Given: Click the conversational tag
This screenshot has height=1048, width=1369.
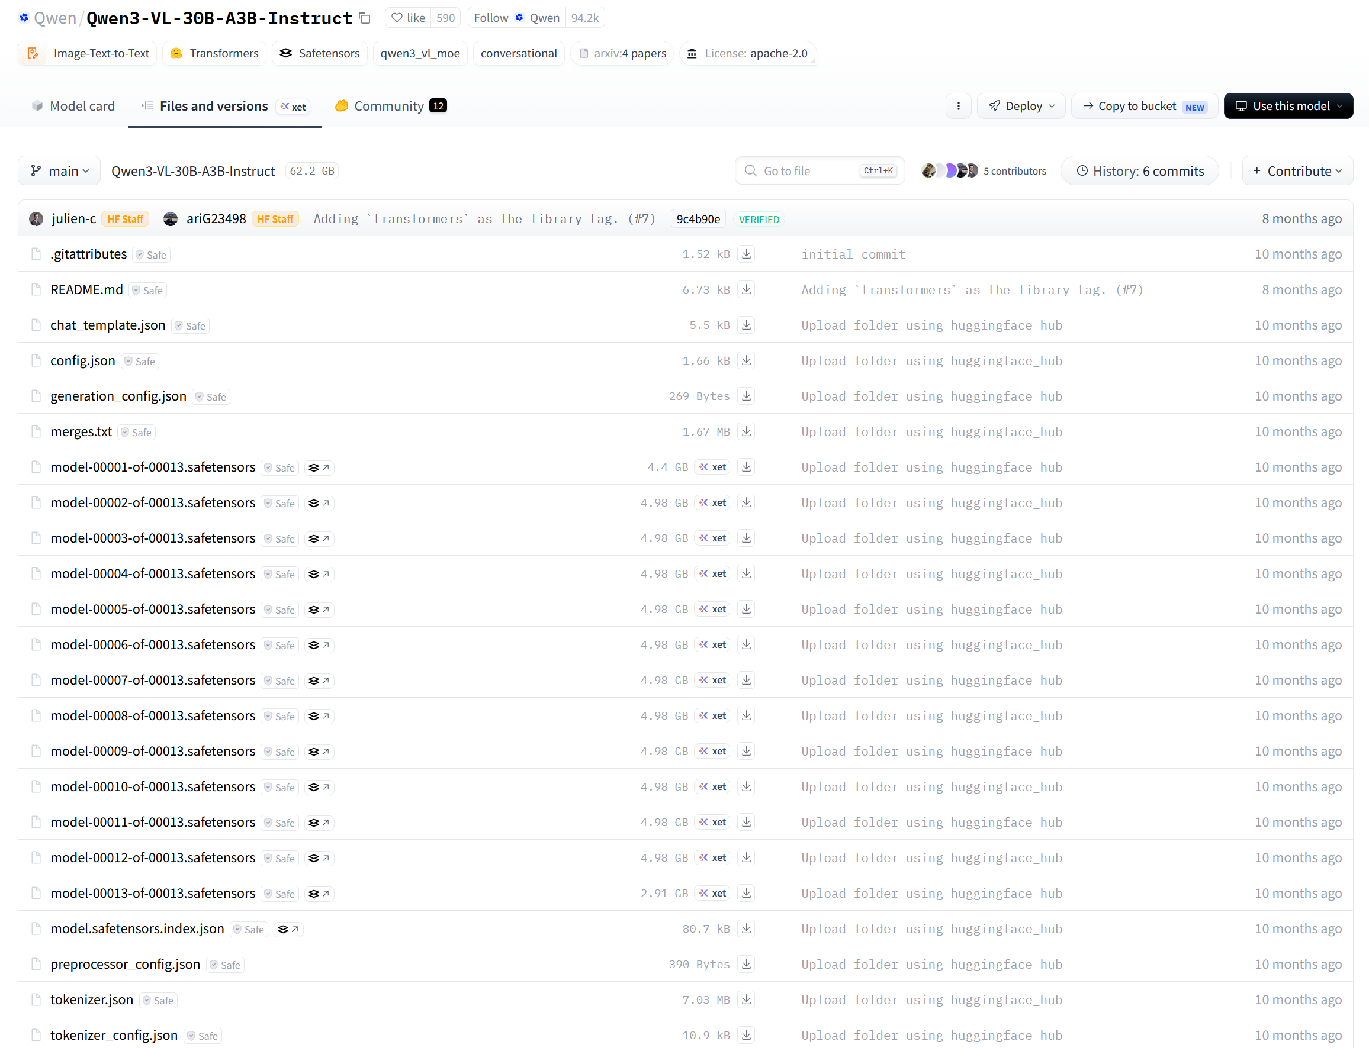Looking at the screenshot, I should click(x=519, y=54).
